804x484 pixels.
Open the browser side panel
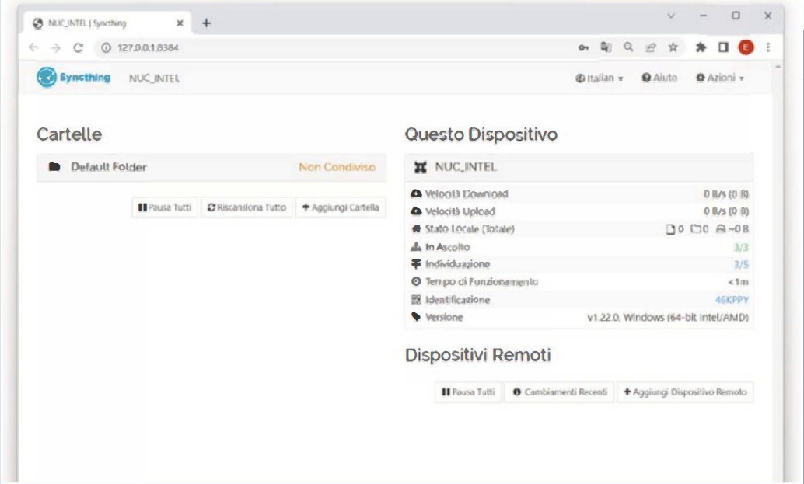click(723, 47)
